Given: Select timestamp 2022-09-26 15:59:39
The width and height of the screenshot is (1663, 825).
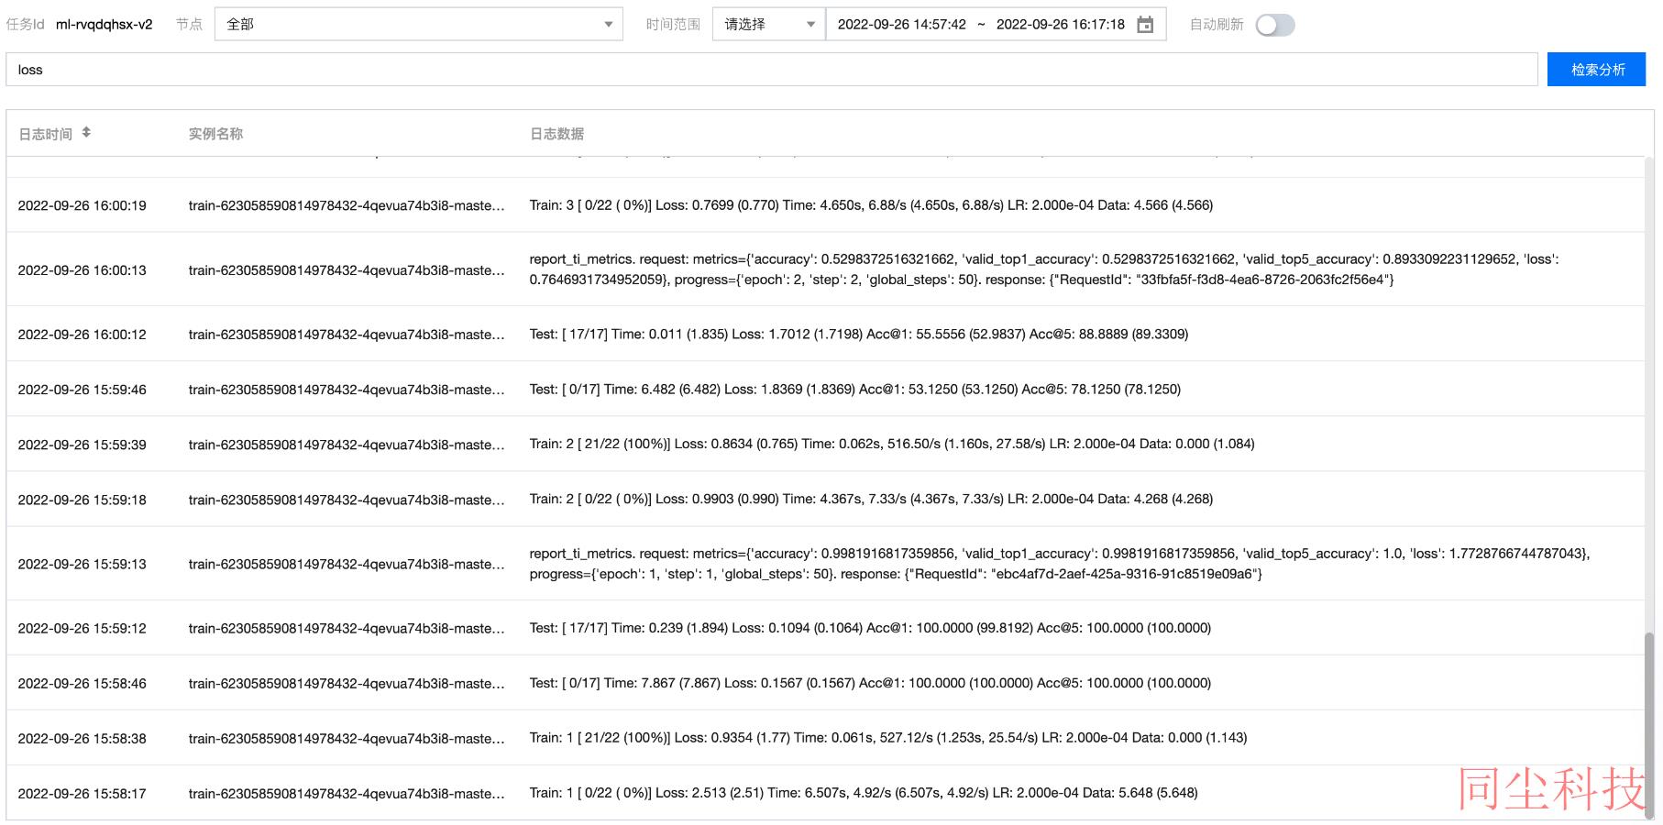Looking at the screenshot, I should point(83,445).
